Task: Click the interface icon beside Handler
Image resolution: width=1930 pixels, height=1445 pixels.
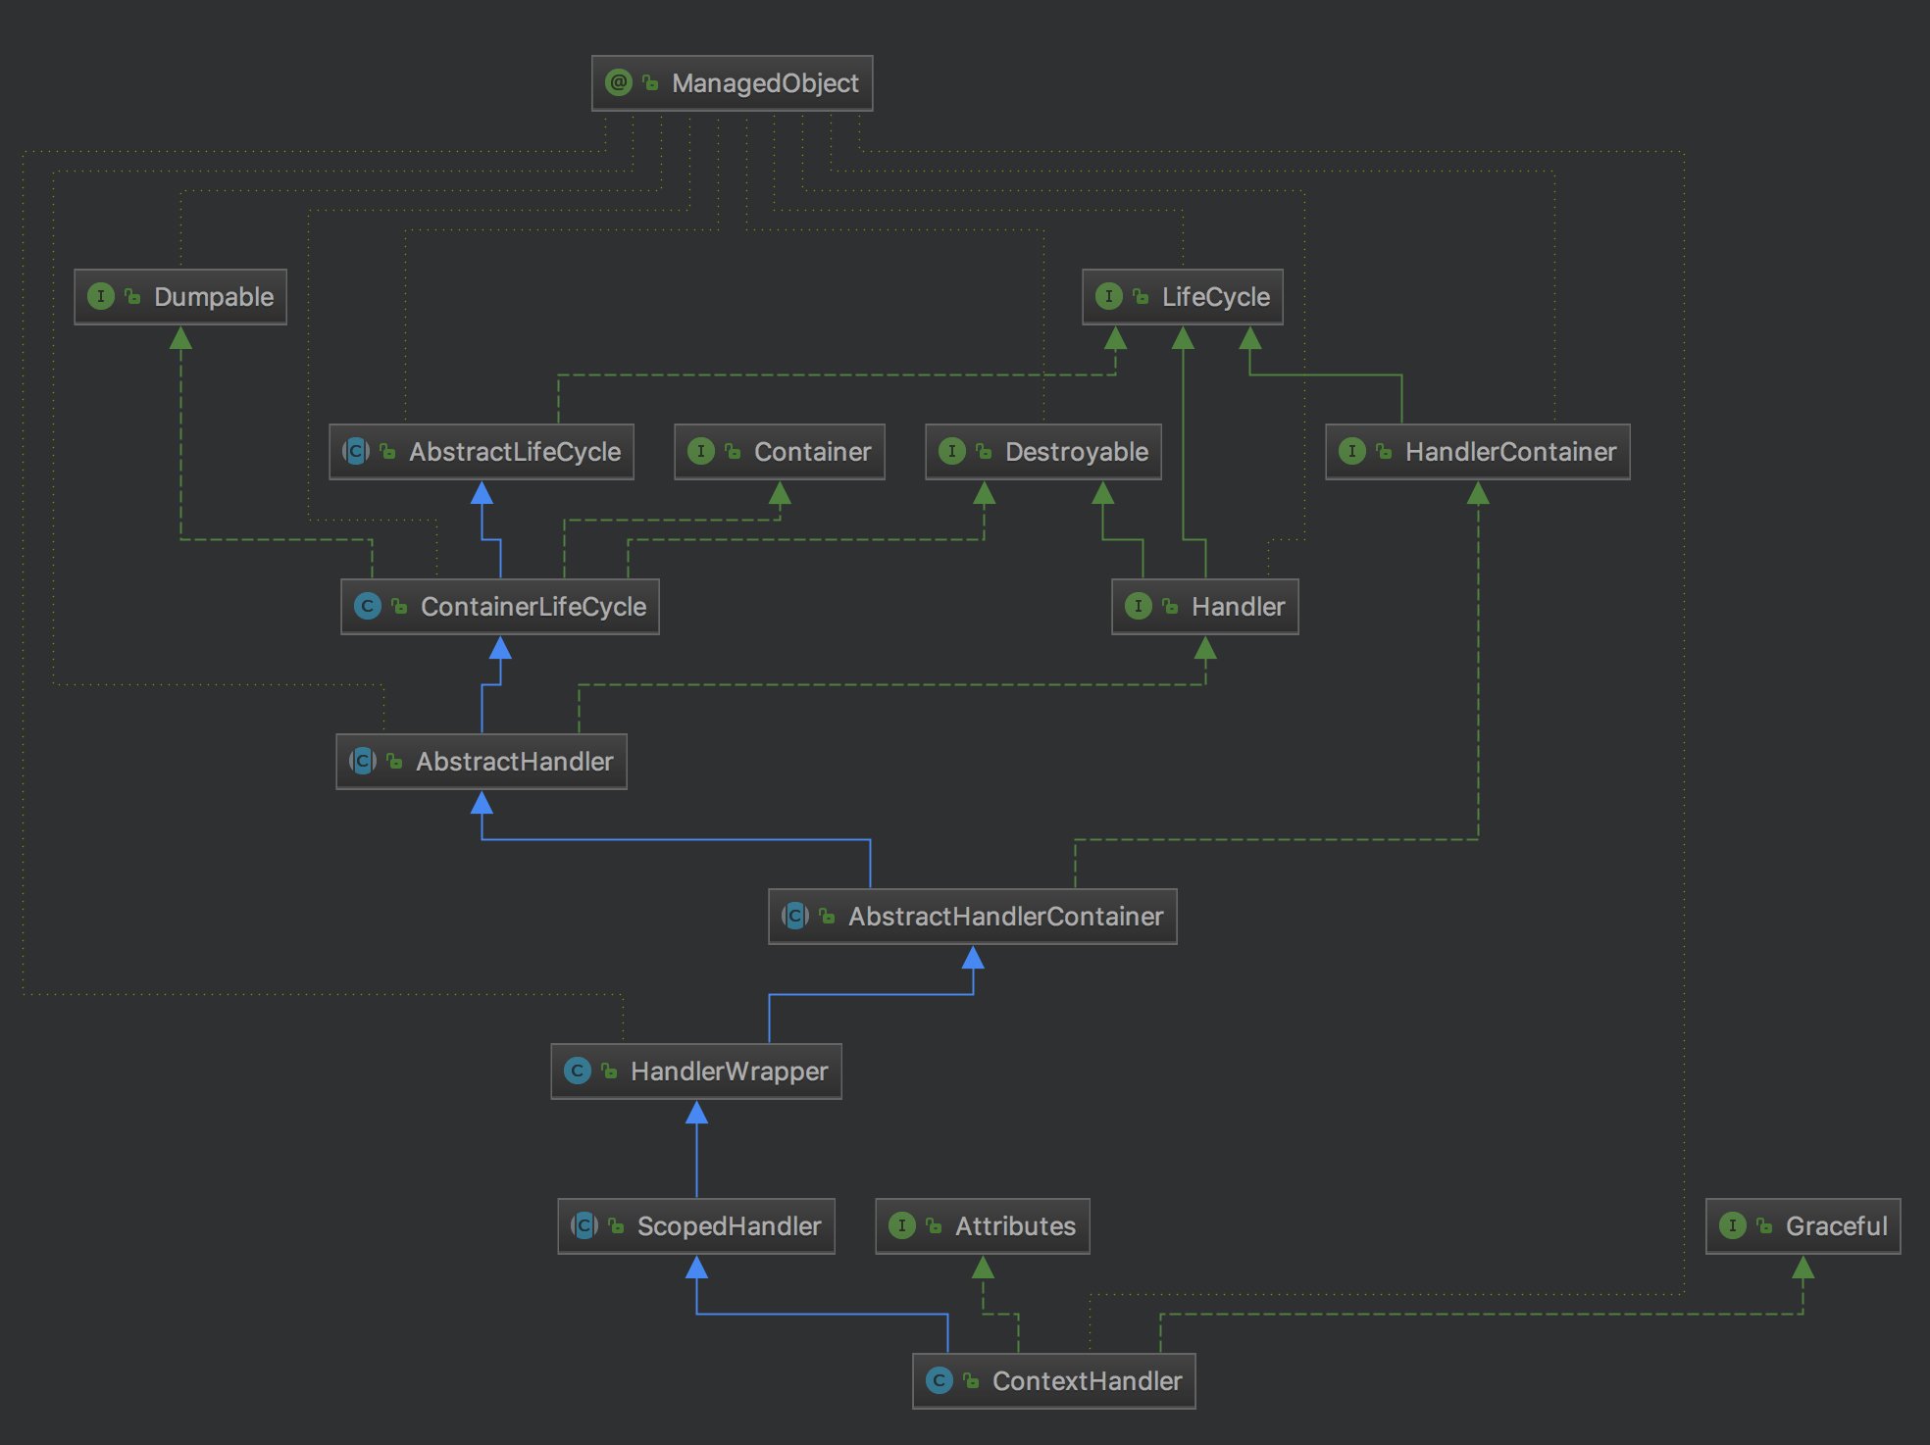Action: point(1139,606)
